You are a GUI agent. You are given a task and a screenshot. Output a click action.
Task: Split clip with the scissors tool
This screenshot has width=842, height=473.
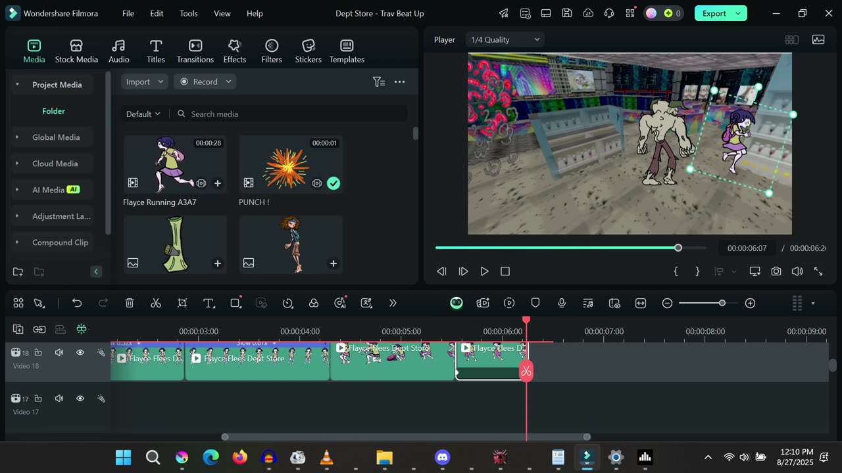click(x=156, y=303)
